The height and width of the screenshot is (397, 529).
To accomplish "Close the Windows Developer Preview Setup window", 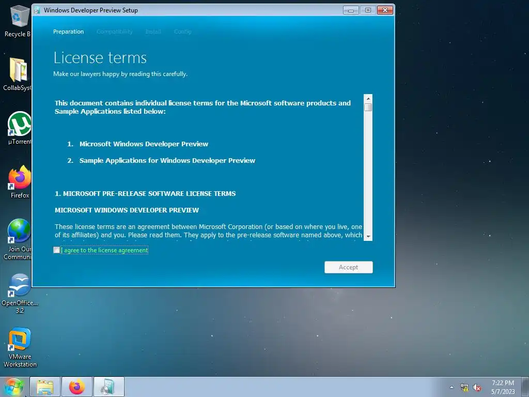I will 385,10.
